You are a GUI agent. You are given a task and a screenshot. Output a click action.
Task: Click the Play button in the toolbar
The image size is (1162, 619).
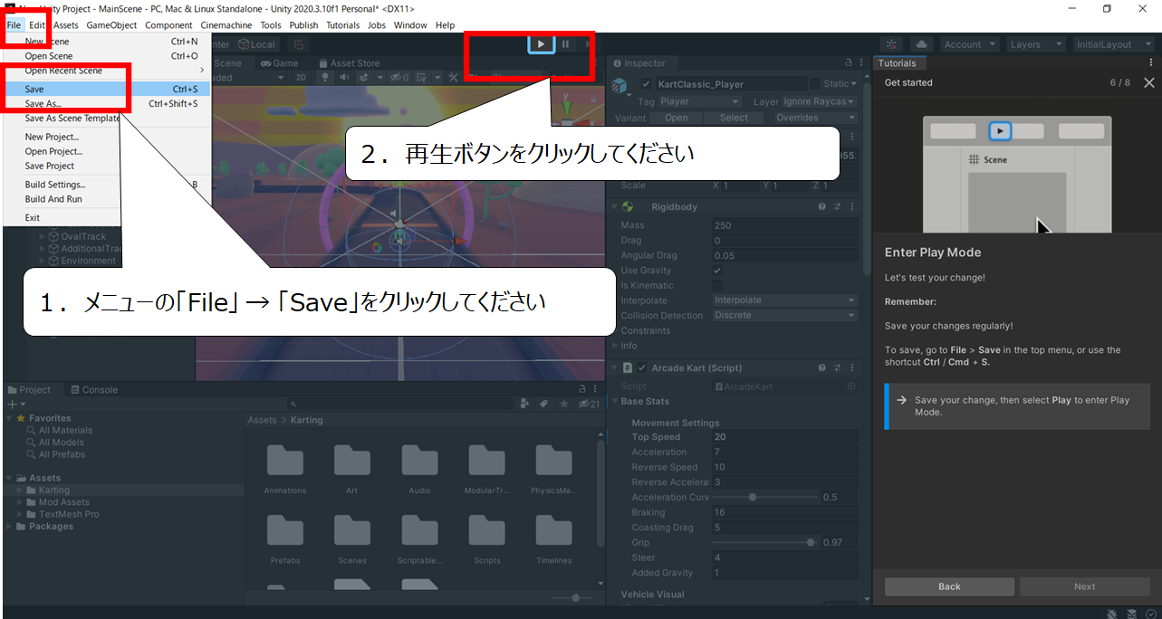tap(541, 43)
